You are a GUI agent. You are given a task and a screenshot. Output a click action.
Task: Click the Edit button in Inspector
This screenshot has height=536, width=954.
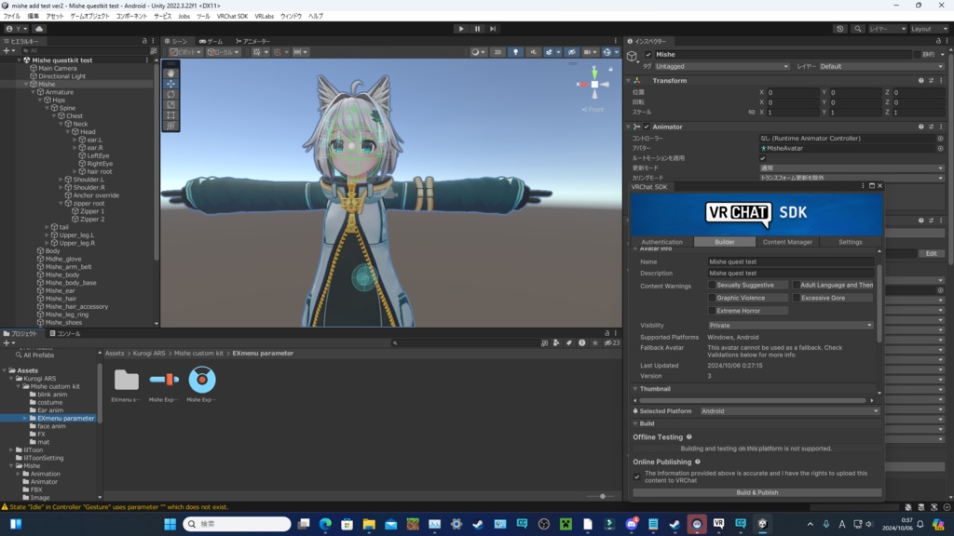click(x=931, y=253)
